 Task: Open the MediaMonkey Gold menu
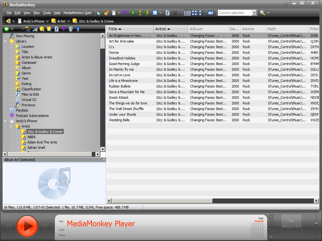[x=78, y=13]
